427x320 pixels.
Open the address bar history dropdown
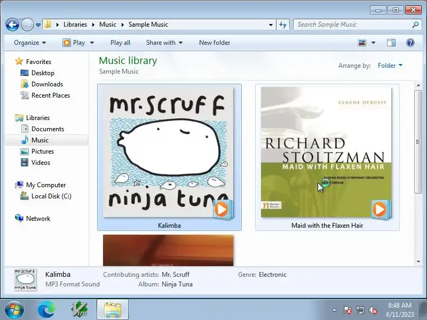tap(271, 25)
